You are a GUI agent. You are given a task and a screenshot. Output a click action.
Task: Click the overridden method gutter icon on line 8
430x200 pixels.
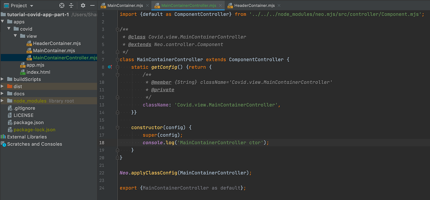pyautogui.click(x=110, y=67)
